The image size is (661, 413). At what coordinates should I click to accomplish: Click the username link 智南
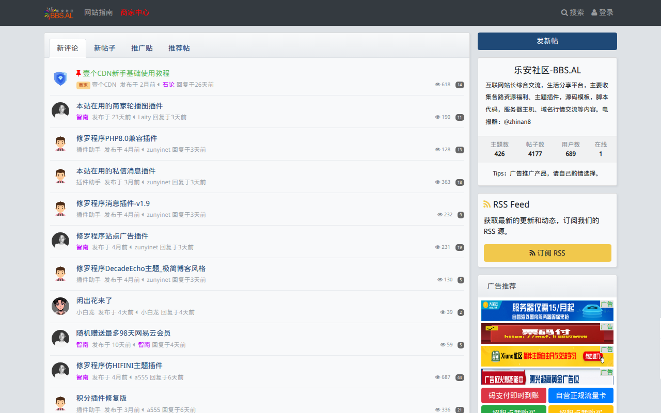[x=82, y=117]
